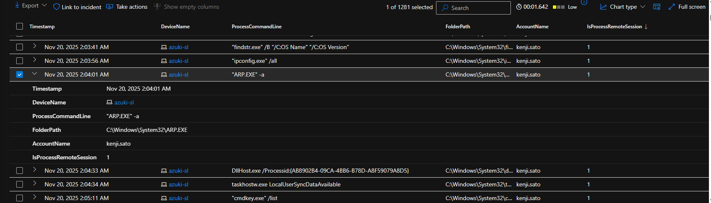Click the ProcessCommandLine column header
711x203 pixels.
256,27
